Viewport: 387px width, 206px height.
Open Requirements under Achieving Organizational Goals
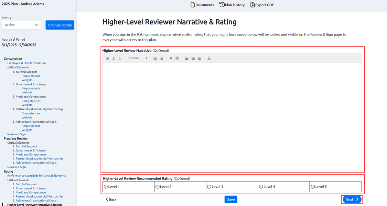pos(31,126)
